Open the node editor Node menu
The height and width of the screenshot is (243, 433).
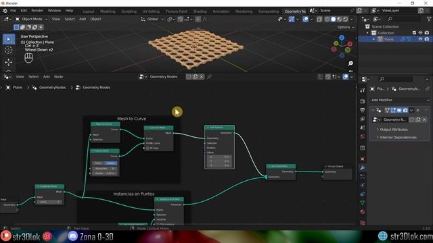(59, 76)
